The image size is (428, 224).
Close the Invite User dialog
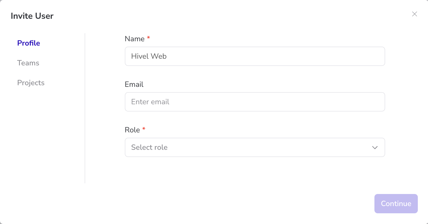(414, 14)
